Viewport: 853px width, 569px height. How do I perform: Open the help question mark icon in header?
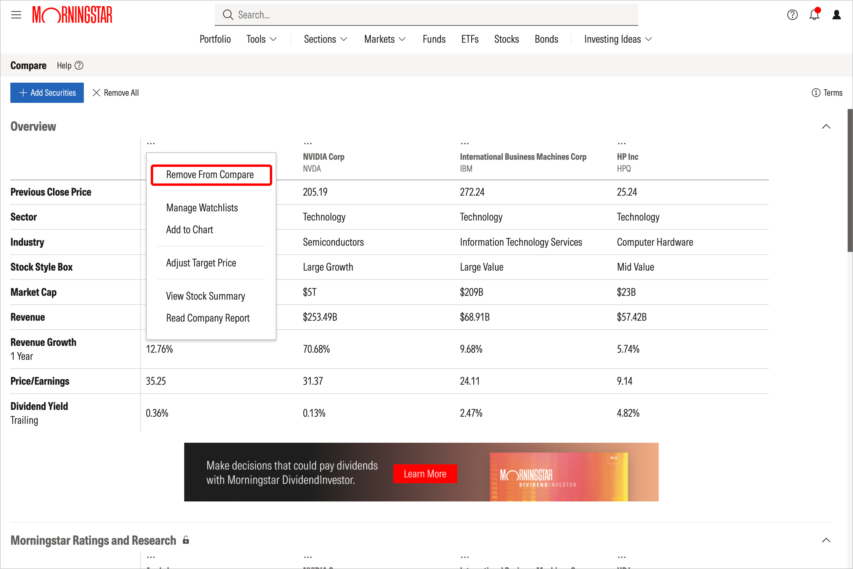point(792,15)
